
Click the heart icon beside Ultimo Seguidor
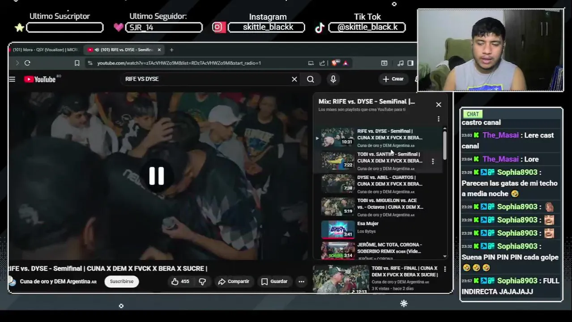coord(118,28)
